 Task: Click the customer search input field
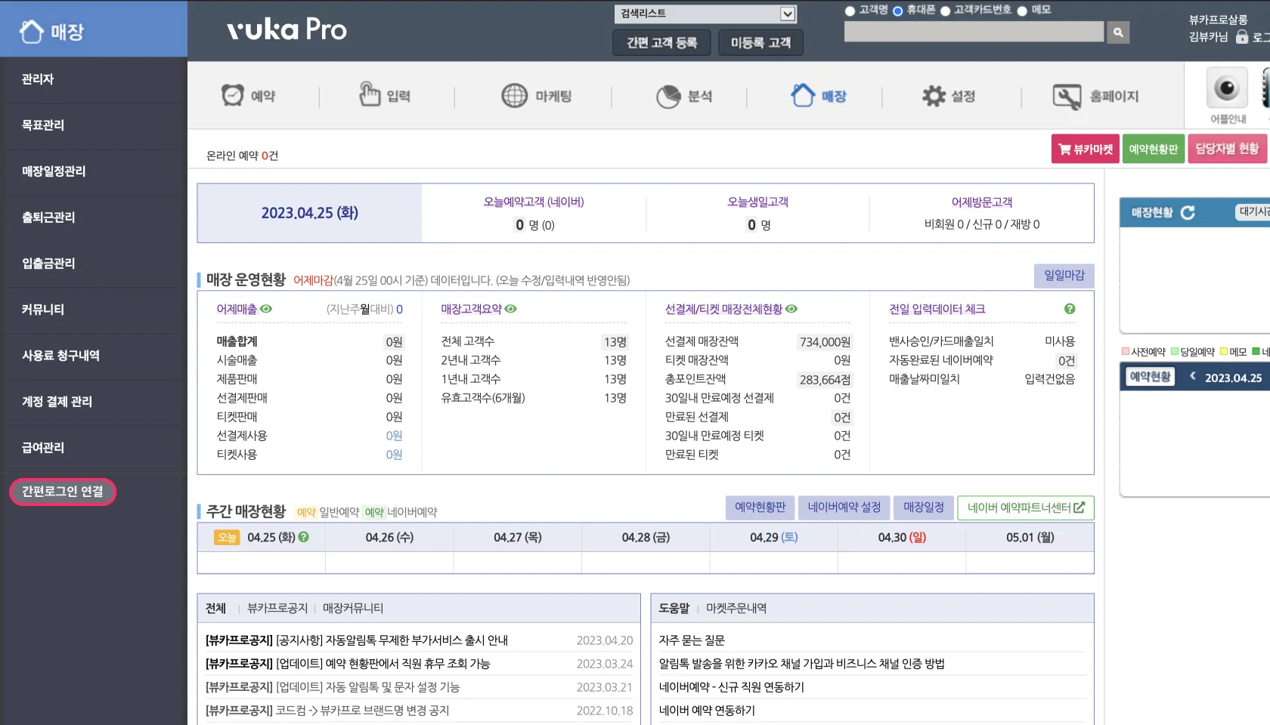[974, 32]
